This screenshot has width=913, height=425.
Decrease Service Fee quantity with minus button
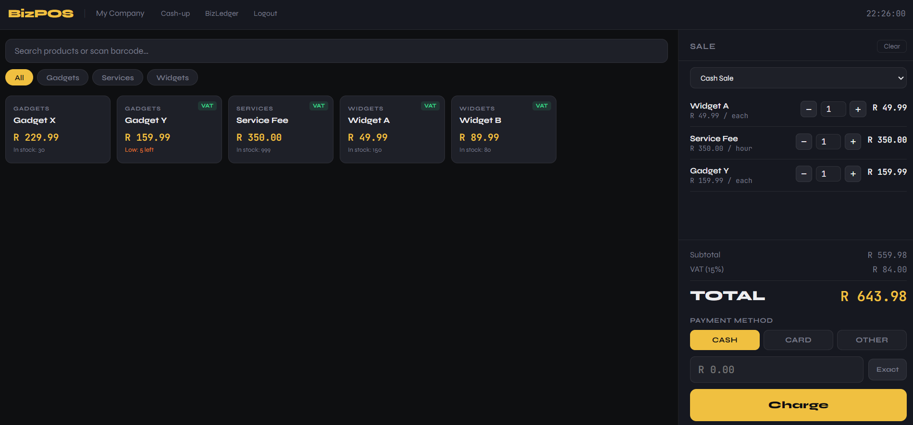[x=804, y=142]
